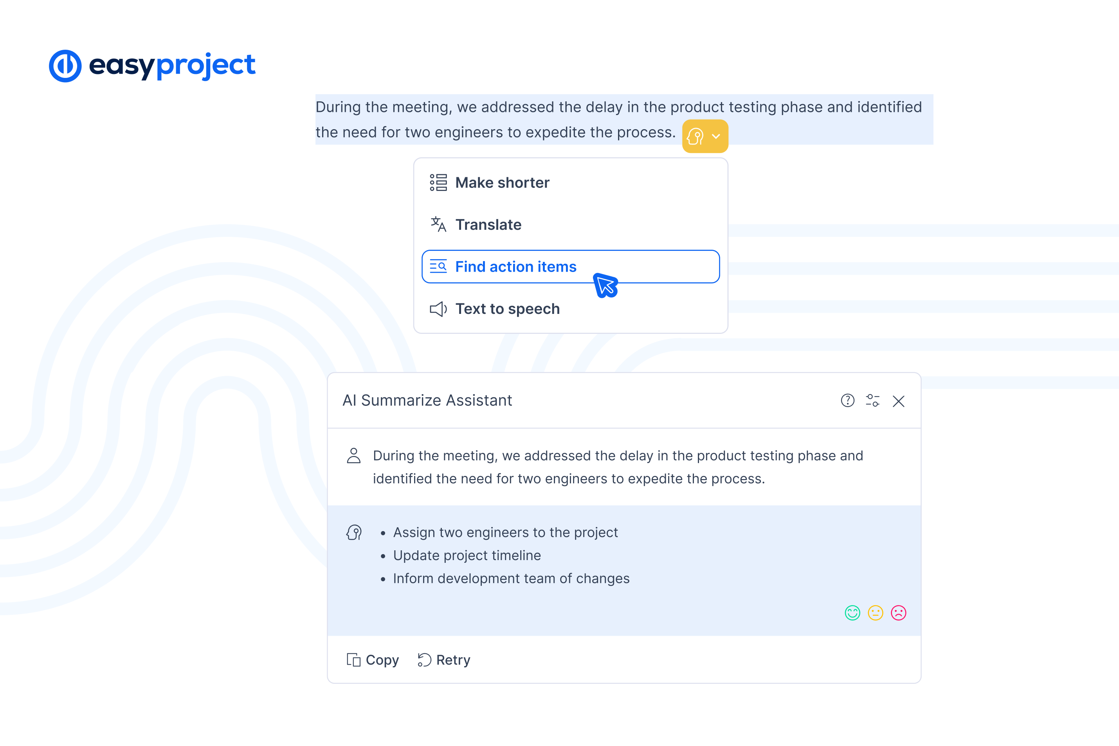The image size is (1119, 746).
Task: Click the Make shorter list icon
Action: point(438,183)
